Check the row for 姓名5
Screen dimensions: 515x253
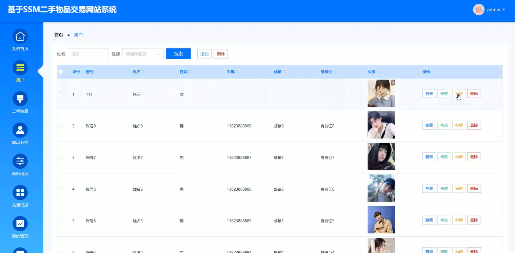point(61,221)
